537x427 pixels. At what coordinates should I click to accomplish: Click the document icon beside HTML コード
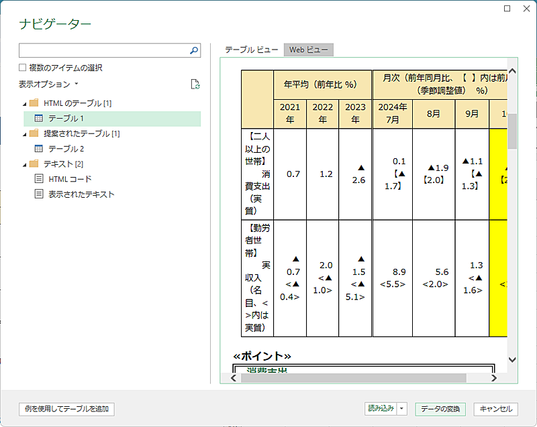pos(38,178)
